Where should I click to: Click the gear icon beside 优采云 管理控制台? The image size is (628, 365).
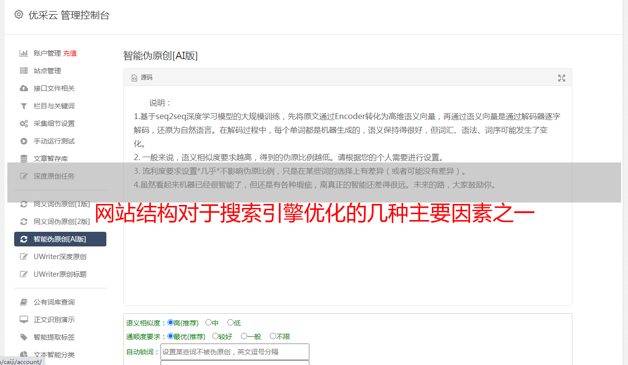tap(19, 15)
